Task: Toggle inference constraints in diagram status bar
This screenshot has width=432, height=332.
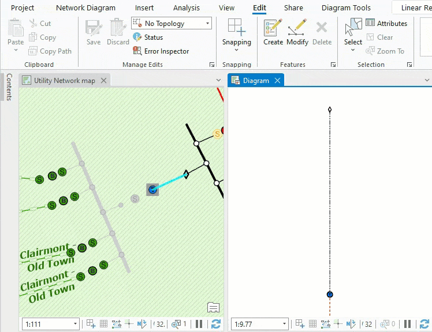Action: pyautogui.click(x=325, y=324)
